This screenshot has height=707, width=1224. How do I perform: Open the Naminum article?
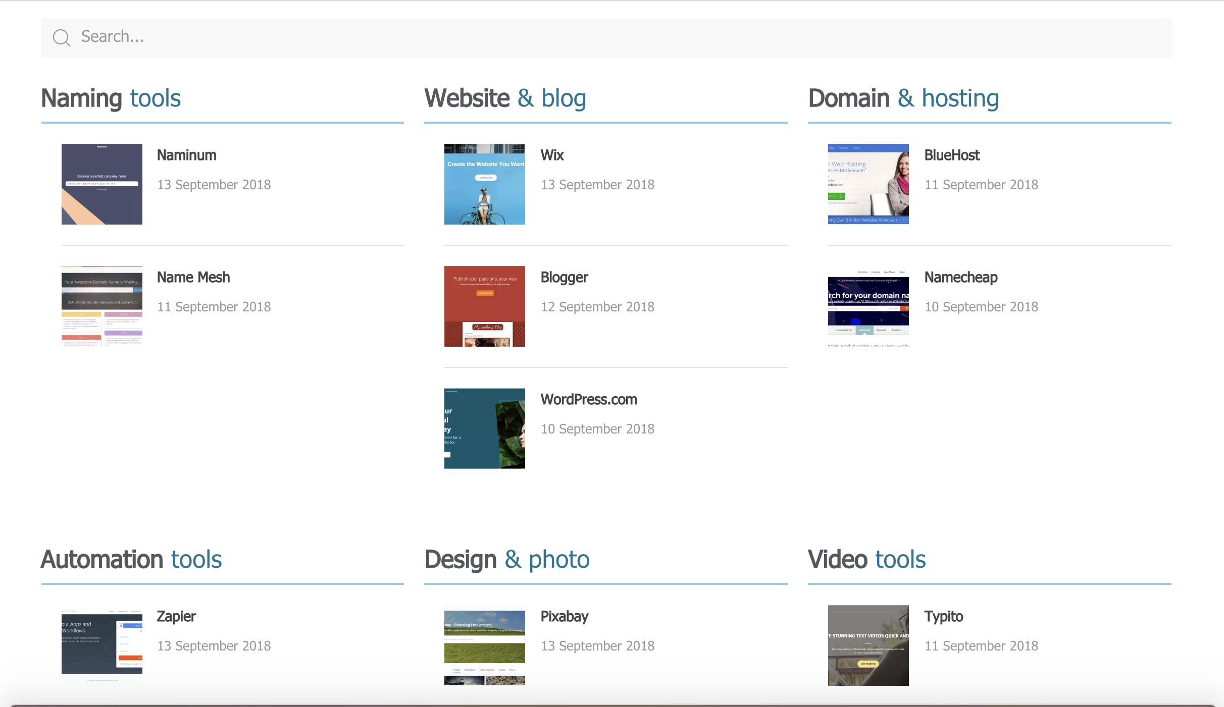coord(186,155)
